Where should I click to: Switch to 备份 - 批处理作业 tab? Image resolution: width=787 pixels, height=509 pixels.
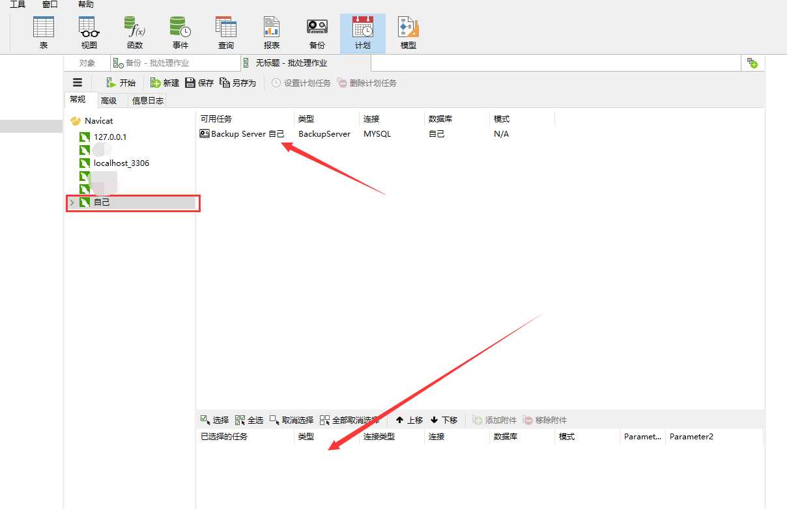pos(175,63)
